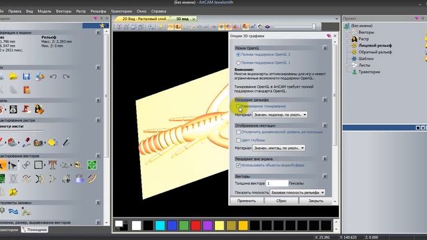Image resolution: width=427 pixels, height=240 pixels.
Task: Click the yellow light bulb toolbar icon
Action: 161,27
